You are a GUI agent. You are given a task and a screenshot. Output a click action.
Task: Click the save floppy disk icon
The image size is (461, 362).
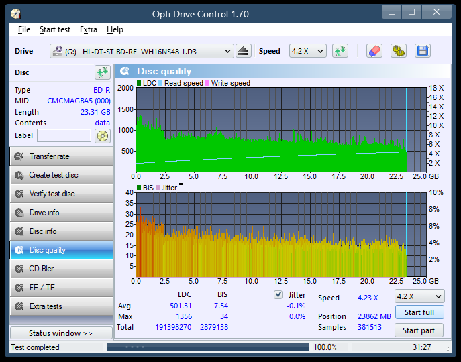[x=423, y=51]
